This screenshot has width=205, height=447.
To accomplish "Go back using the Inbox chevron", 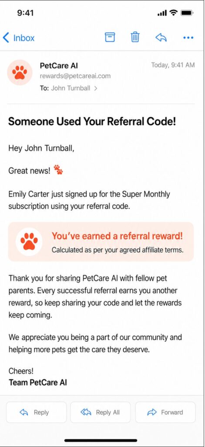I will pyautogui.click(x=6, y=38).
